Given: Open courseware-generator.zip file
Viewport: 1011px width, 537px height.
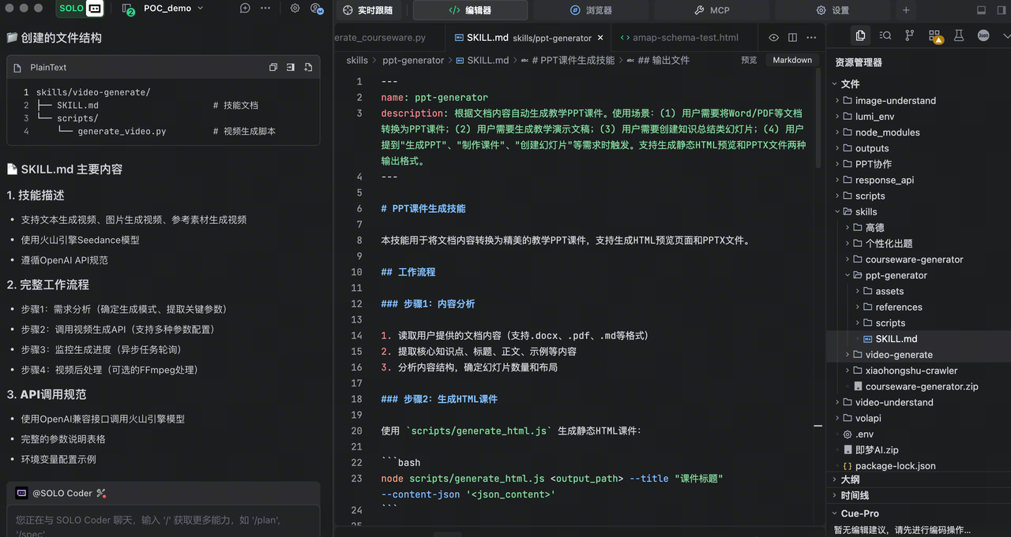Looking at the screenshot, I should tap(919, 386).
